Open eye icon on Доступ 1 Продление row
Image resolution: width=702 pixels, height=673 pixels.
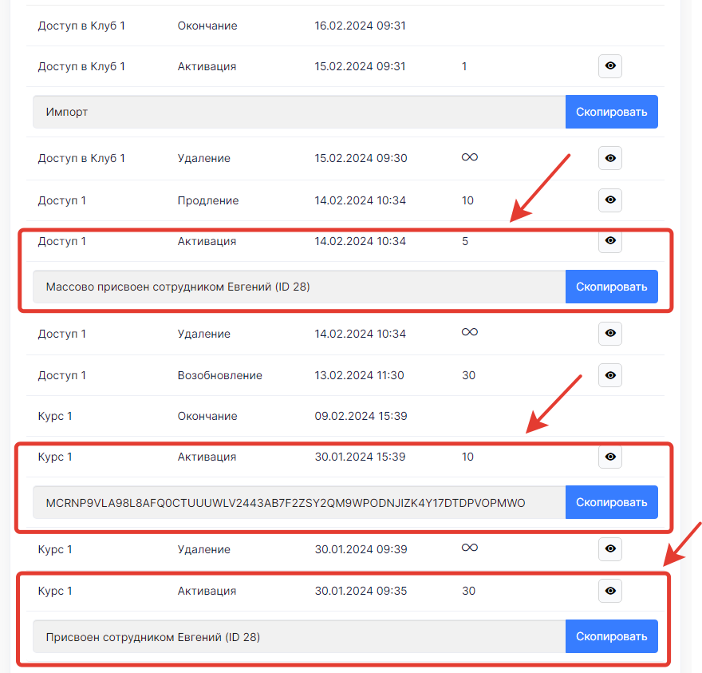coord(610,200)
